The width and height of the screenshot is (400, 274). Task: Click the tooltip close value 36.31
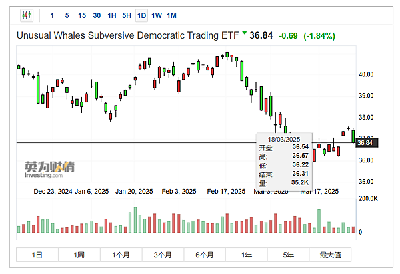301,174
